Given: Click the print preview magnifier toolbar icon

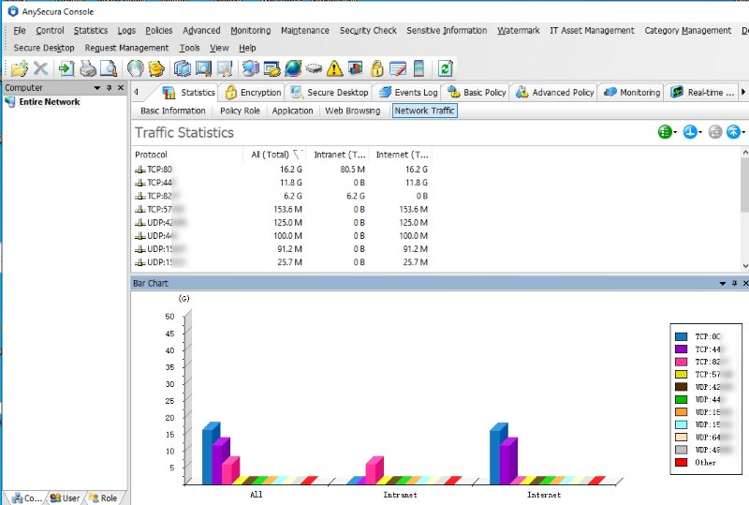Looking at the screenshot, I should pos(109,68).
